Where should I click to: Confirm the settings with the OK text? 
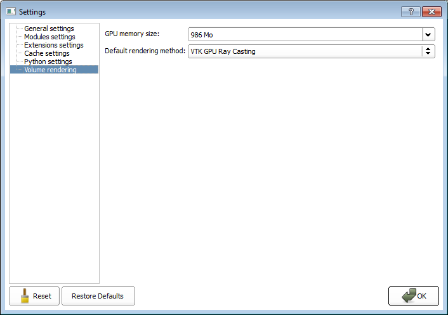coord(422,296)
